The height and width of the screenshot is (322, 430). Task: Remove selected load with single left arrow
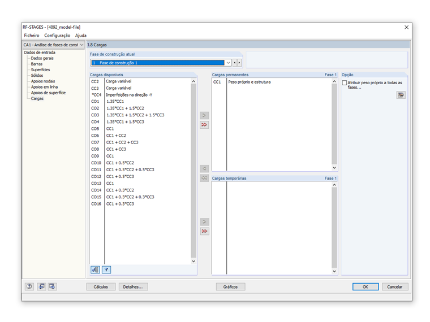tap(204, 168)
